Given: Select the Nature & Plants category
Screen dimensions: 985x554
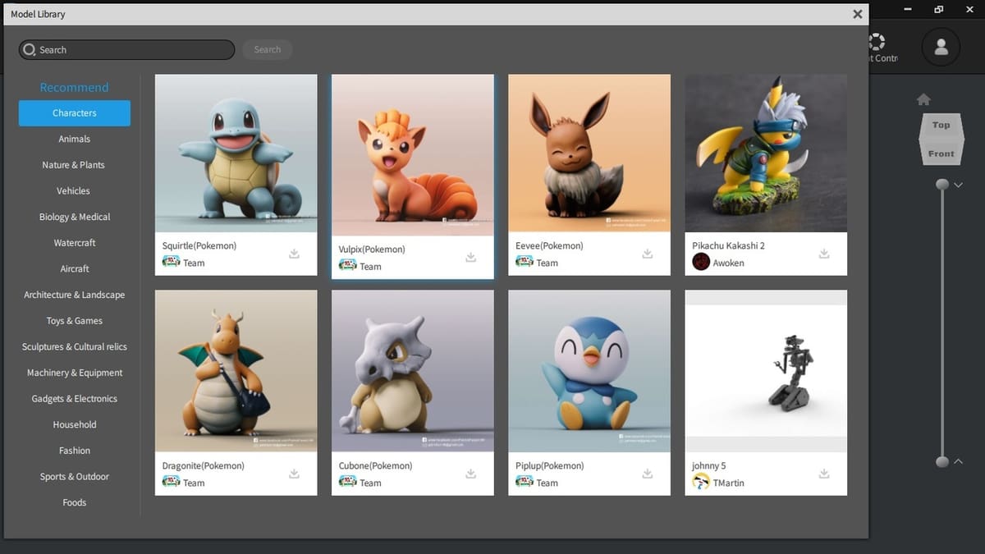Looking at the screenshot, I should (74, 165).
